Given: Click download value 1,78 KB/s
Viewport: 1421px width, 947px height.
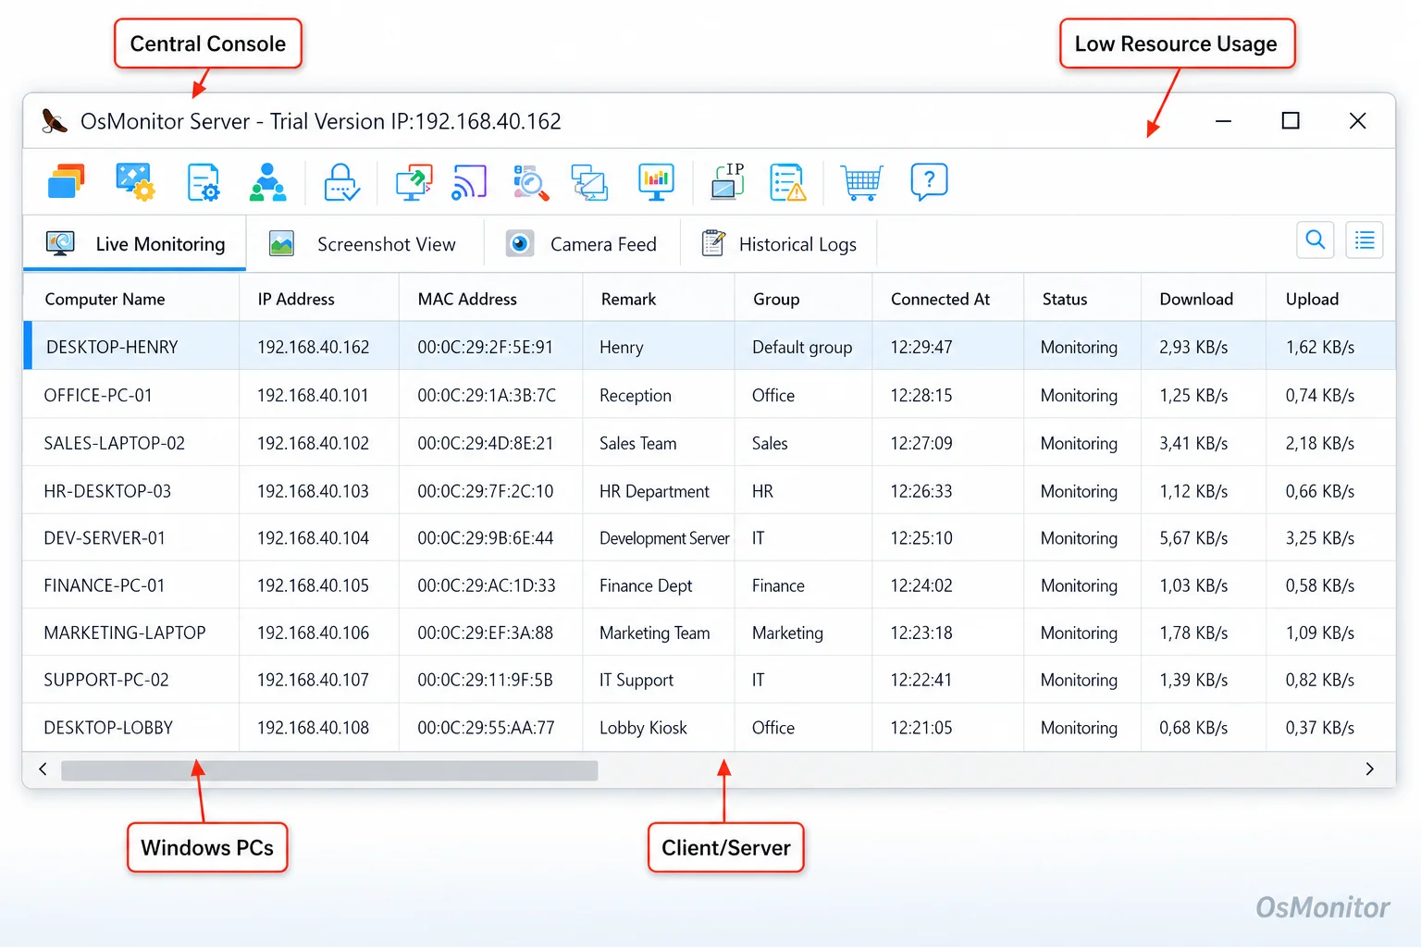Looking at the screenshot, I should point(1193,633).
